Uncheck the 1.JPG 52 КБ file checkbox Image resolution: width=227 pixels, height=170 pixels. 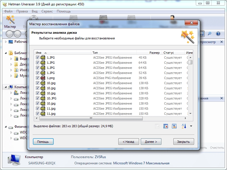[x=37, y=73]
